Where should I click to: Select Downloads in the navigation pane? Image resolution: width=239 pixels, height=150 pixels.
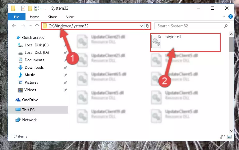click(x=34, y=68)
